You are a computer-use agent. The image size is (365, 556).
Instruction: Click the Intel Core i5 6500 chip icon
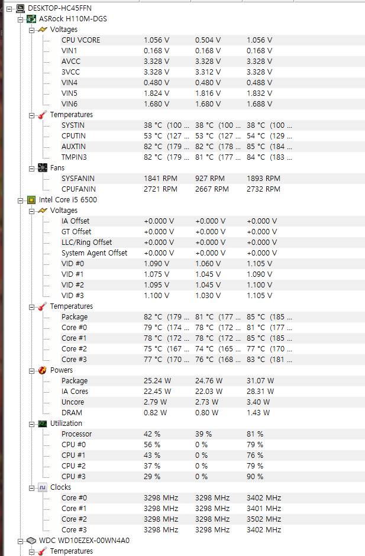[x=31, y=199]
